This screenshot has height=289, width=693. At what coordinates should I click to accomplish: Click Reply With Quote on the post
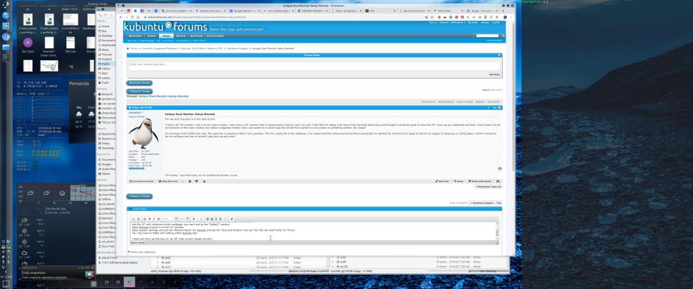[x=480, y=181]
